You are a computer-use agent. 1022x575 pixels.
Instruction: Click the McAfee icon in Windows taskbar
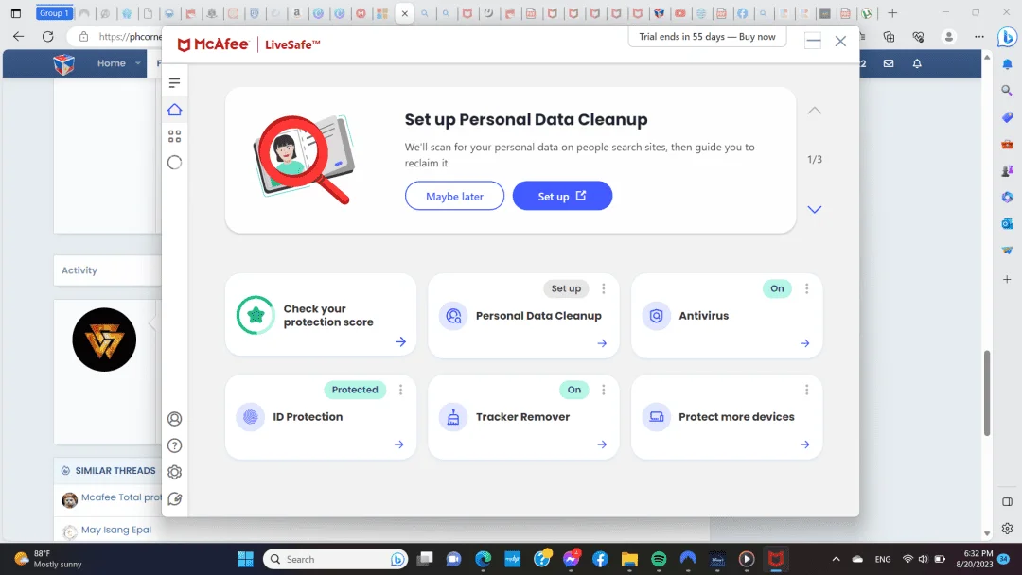[776, 559]
